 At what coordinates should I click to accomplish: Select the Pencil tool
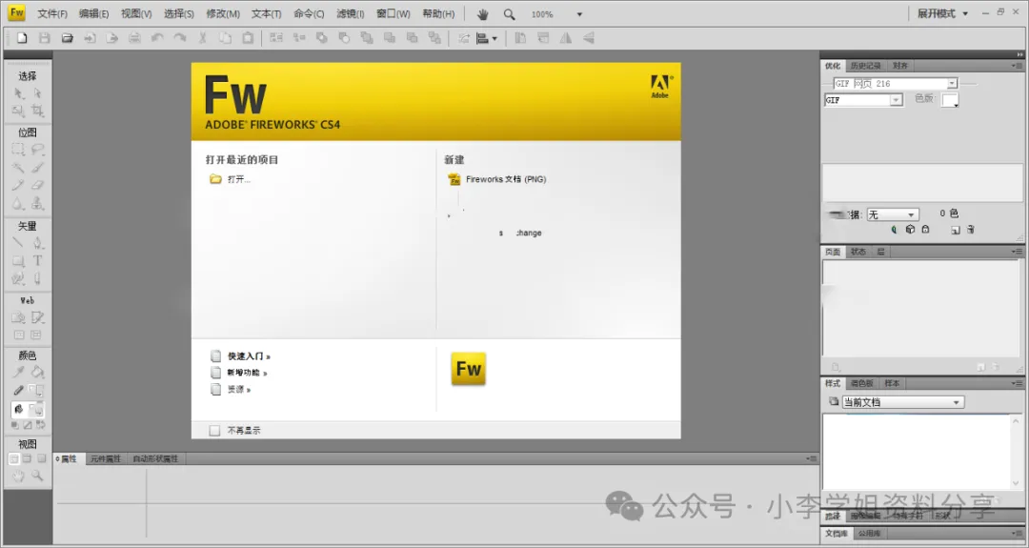(x=18, y=186)
